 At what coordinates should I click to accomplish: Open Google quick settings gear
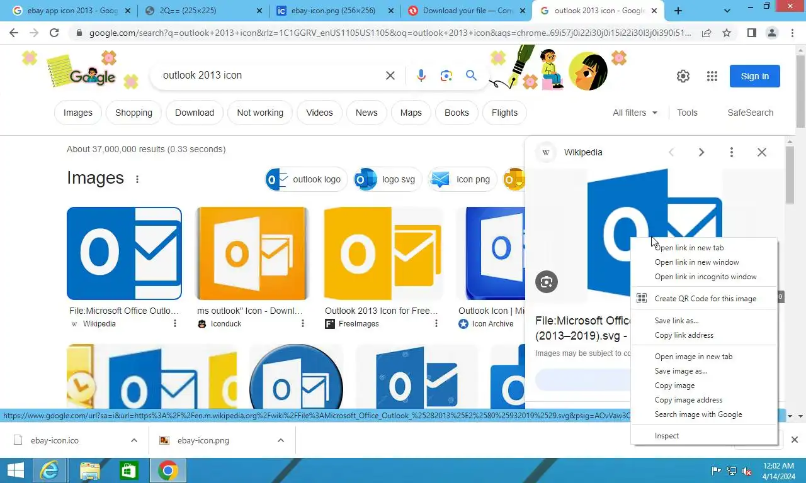coord(683,76)
